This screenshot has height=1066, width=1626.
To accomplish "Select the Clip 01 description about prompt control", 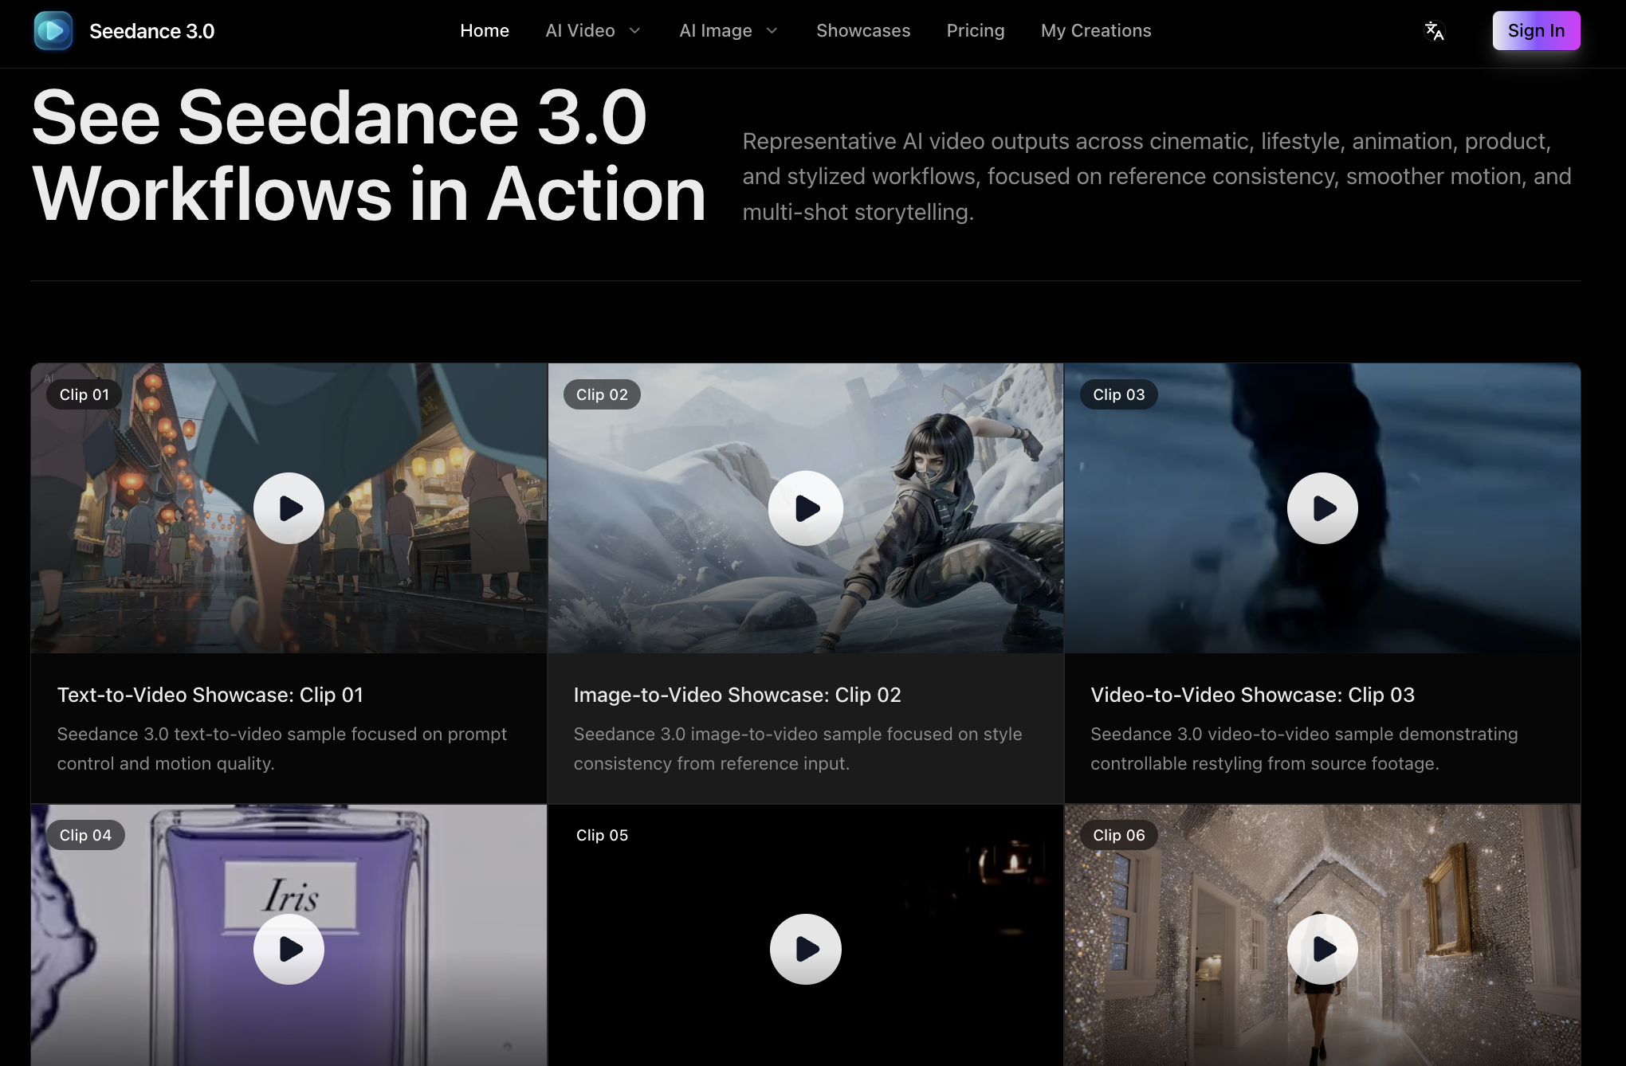I will pyautogui.click(x=282, y=749).
